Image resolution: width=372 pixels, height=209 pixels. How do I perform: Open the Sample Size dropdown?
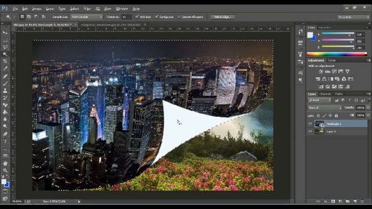click(87, 17)
